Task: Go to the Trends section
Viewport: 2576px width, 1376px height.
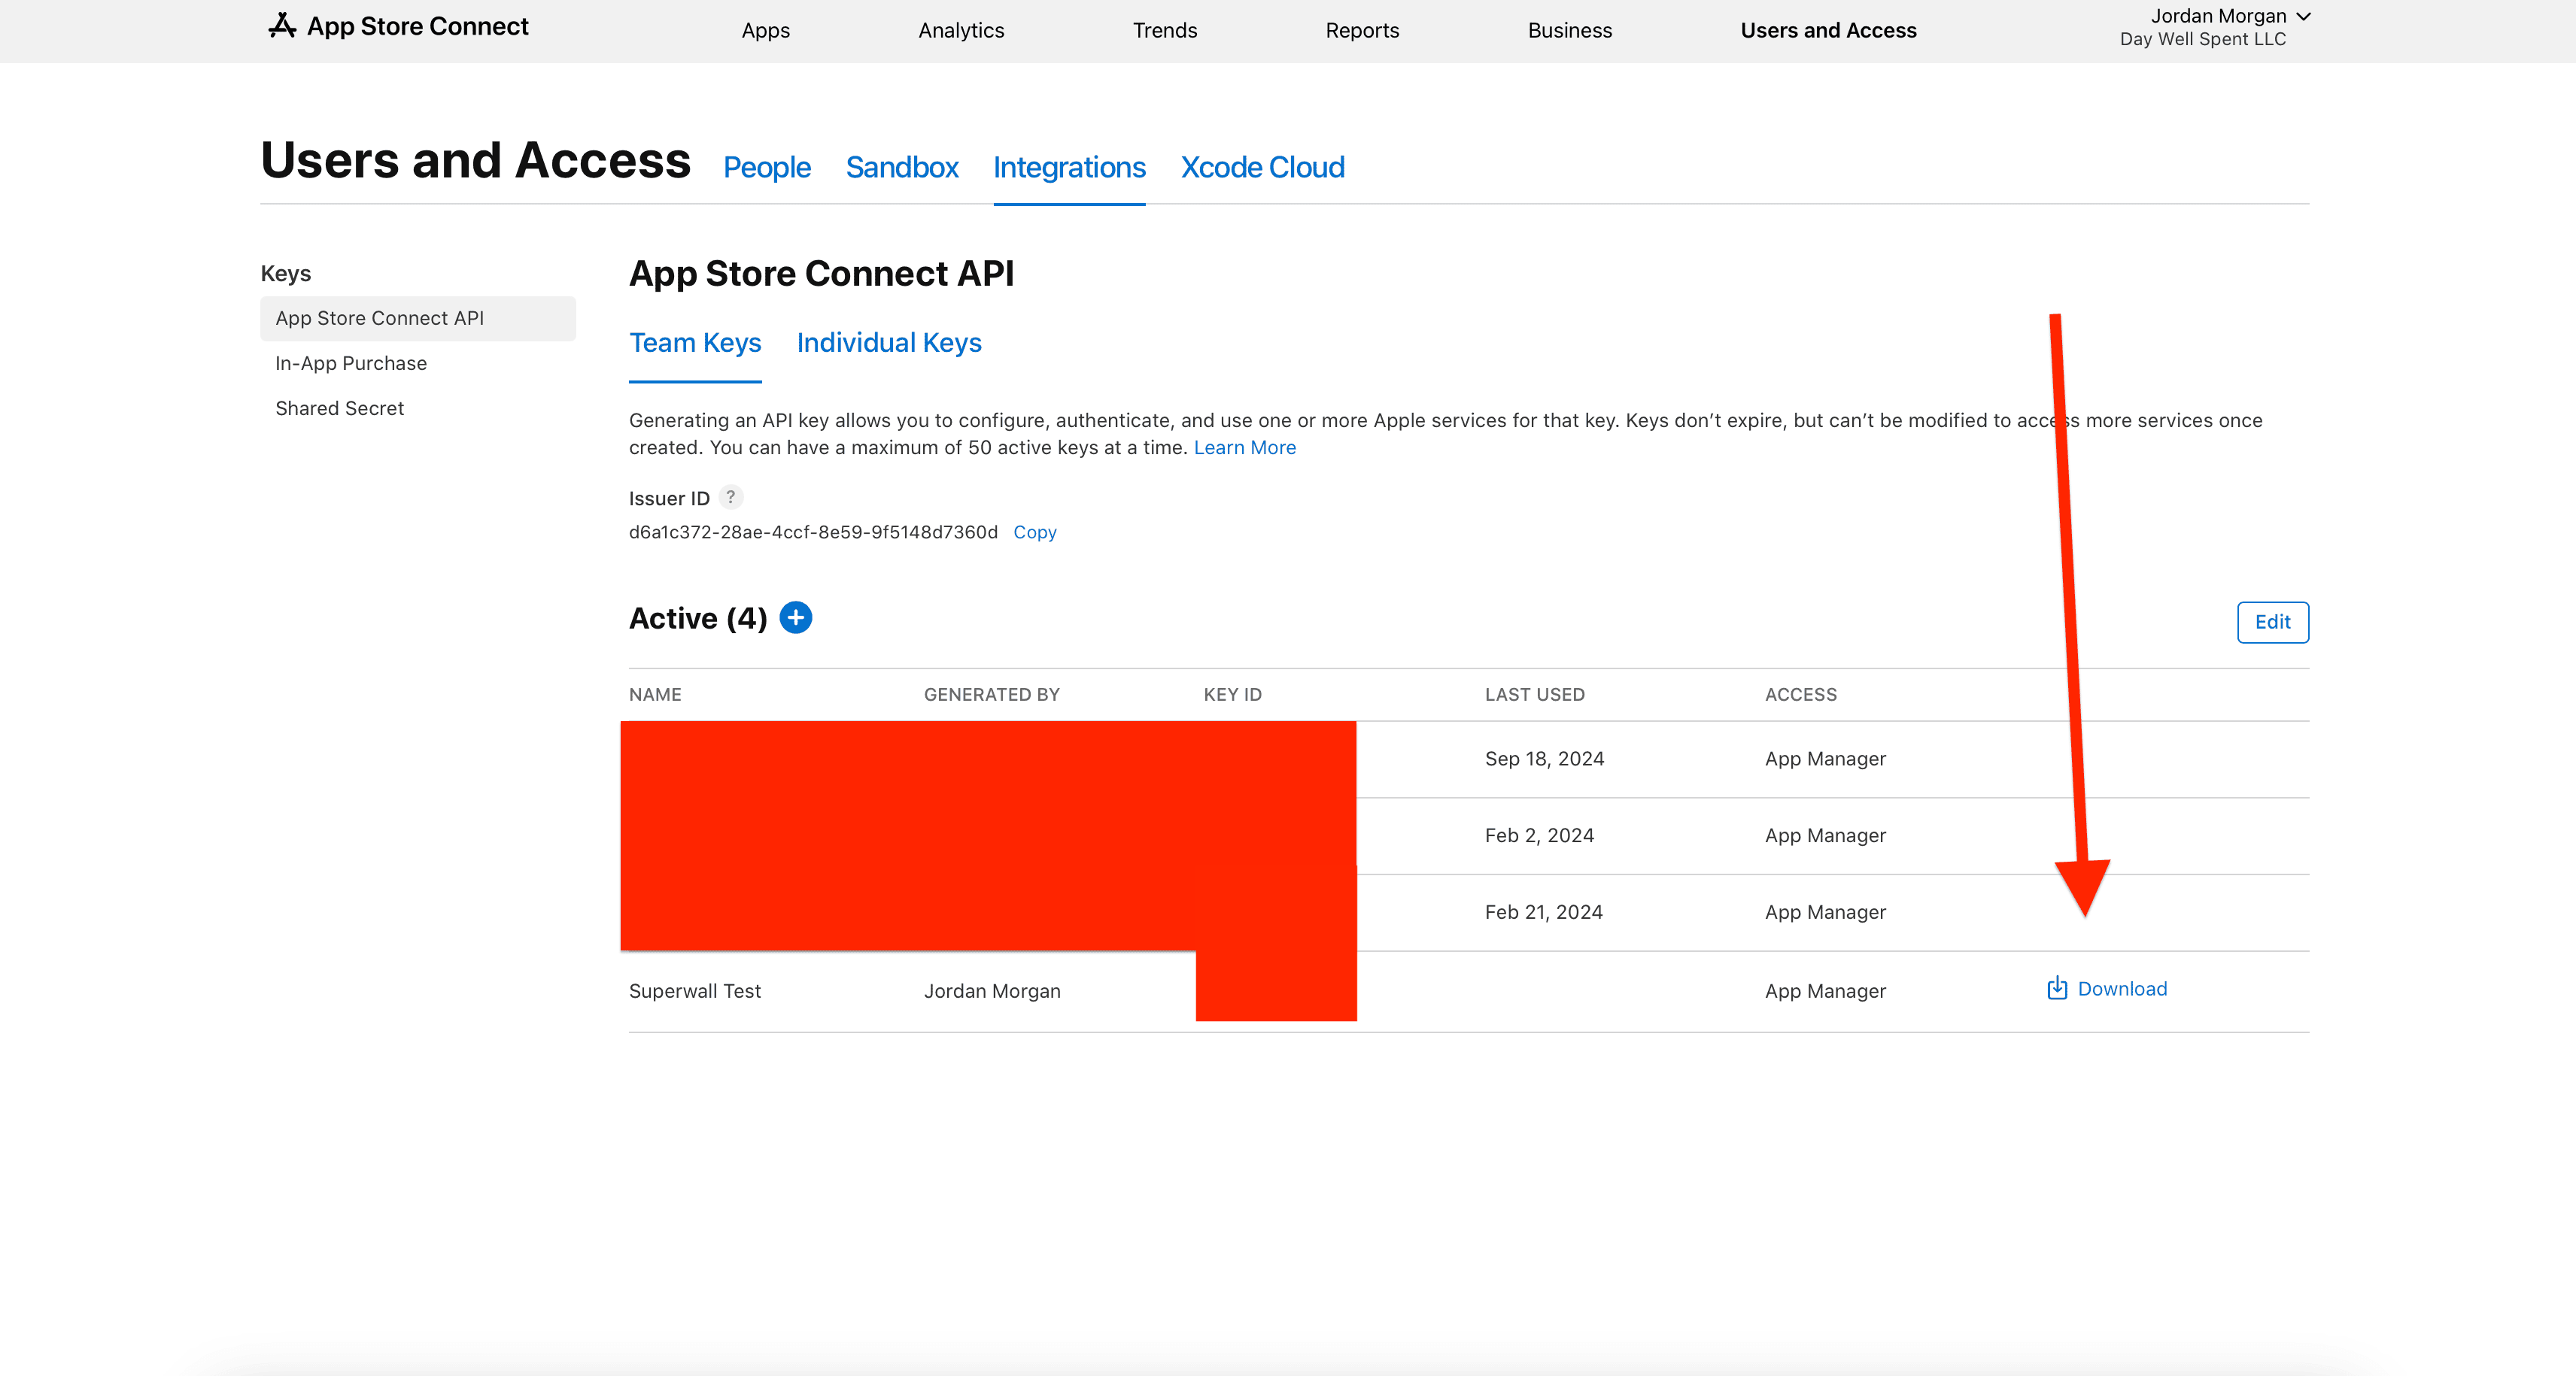Action: (1164, 30)
